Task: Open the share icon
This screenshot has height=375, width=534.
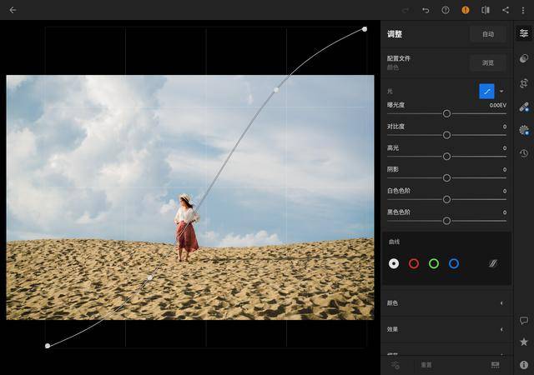Action: (506, 10)
